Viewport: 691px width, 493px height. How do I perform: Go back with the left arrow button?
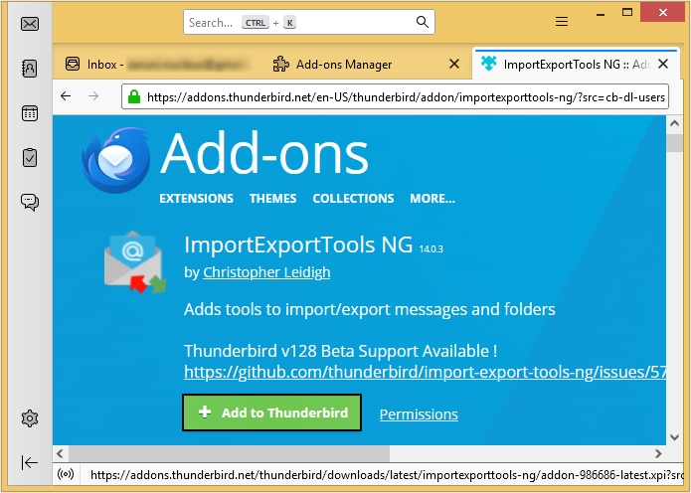[66, 96]
